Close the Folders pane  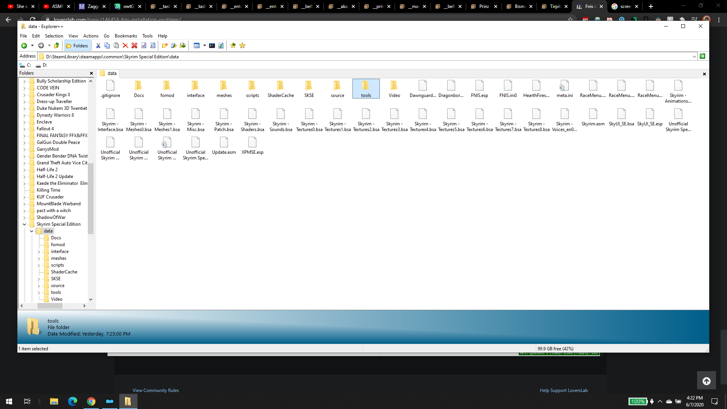91,73
